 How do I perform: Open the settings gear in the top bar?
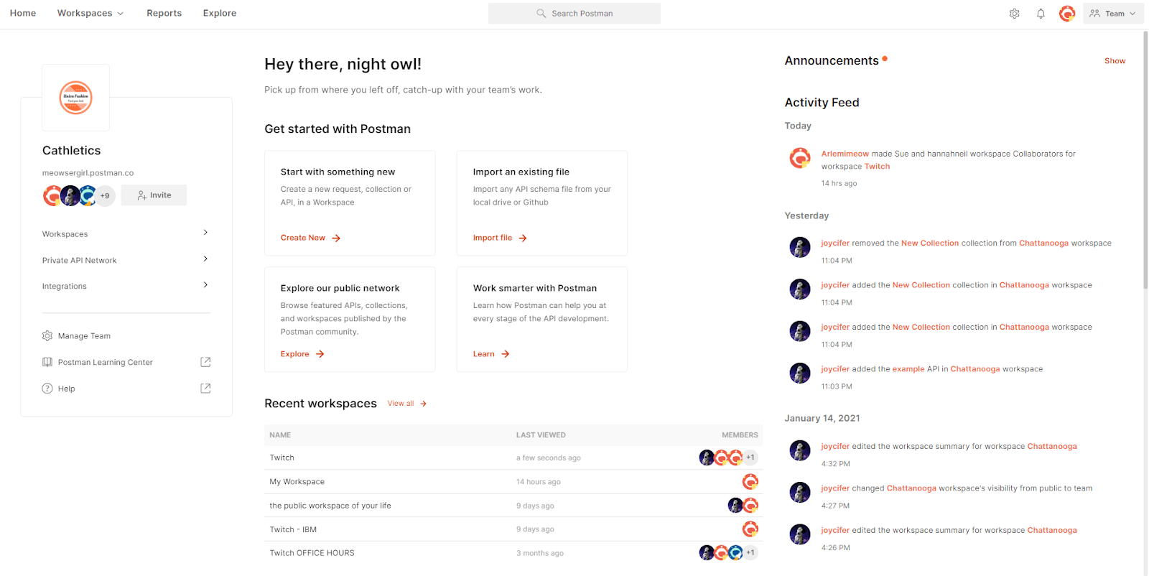pyautogui.click(x=1014, y=13)
